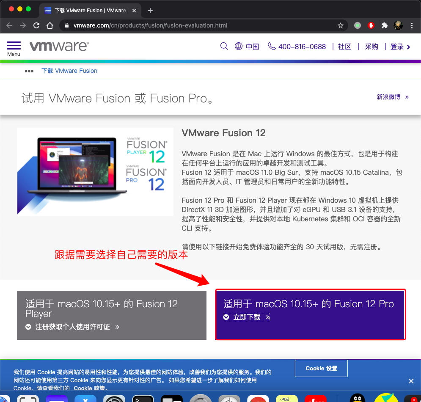The image size is (421, 402).
Task: Click the Fusion 12 Pro card title
Action: (308, 304)
